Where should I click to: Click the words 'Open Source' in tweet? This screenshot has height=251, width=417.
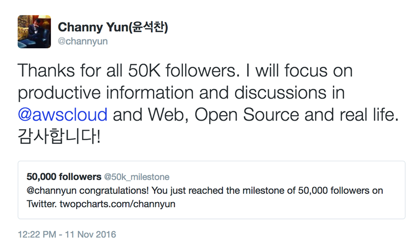(x=247, y=115)
